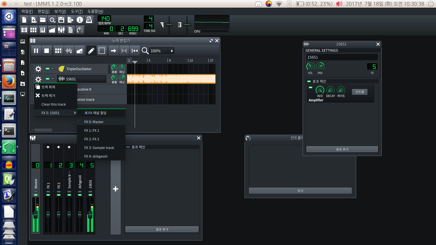The width and height of the screenshot is (436, 245).
Task: Toggle the metronome icon
Action: [x=89, y=20]
